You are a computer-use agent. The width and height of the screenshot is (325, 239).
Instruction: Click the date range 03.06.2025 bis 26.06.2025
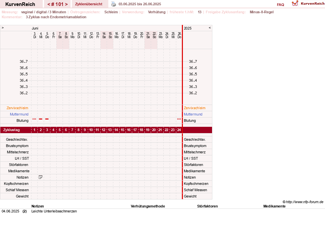coord(140,4)
